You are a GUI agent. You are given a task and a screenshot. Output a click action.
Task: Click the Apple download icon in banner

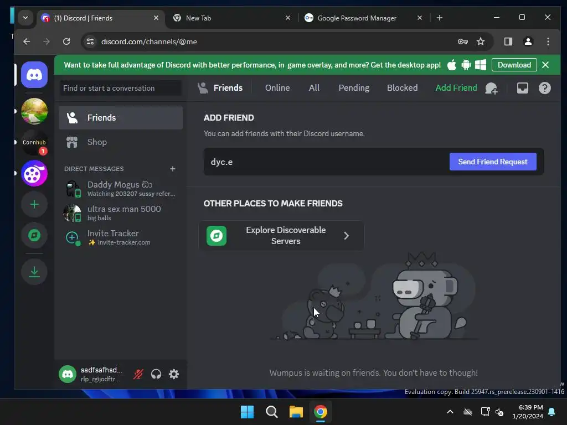pyautogui.click(x=452, y=65)
